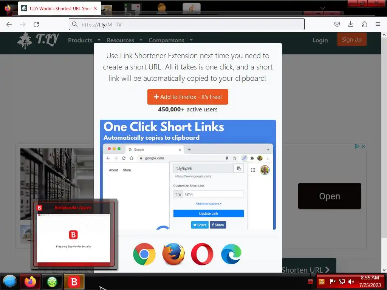Click the Sign Up button
The image size is (387, 290).
tap(352, 39)
